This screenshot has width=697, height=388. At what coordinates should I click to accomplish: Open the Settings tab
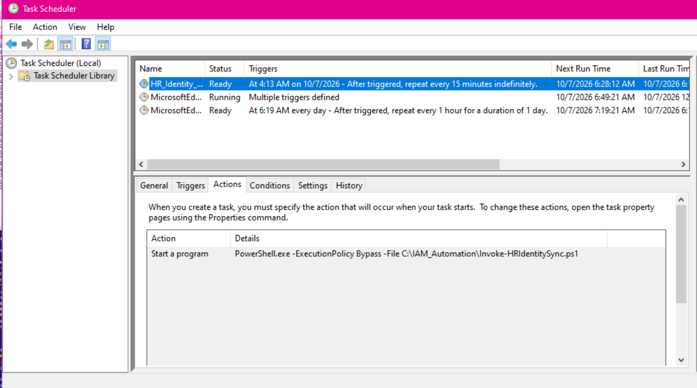(313, 185)
